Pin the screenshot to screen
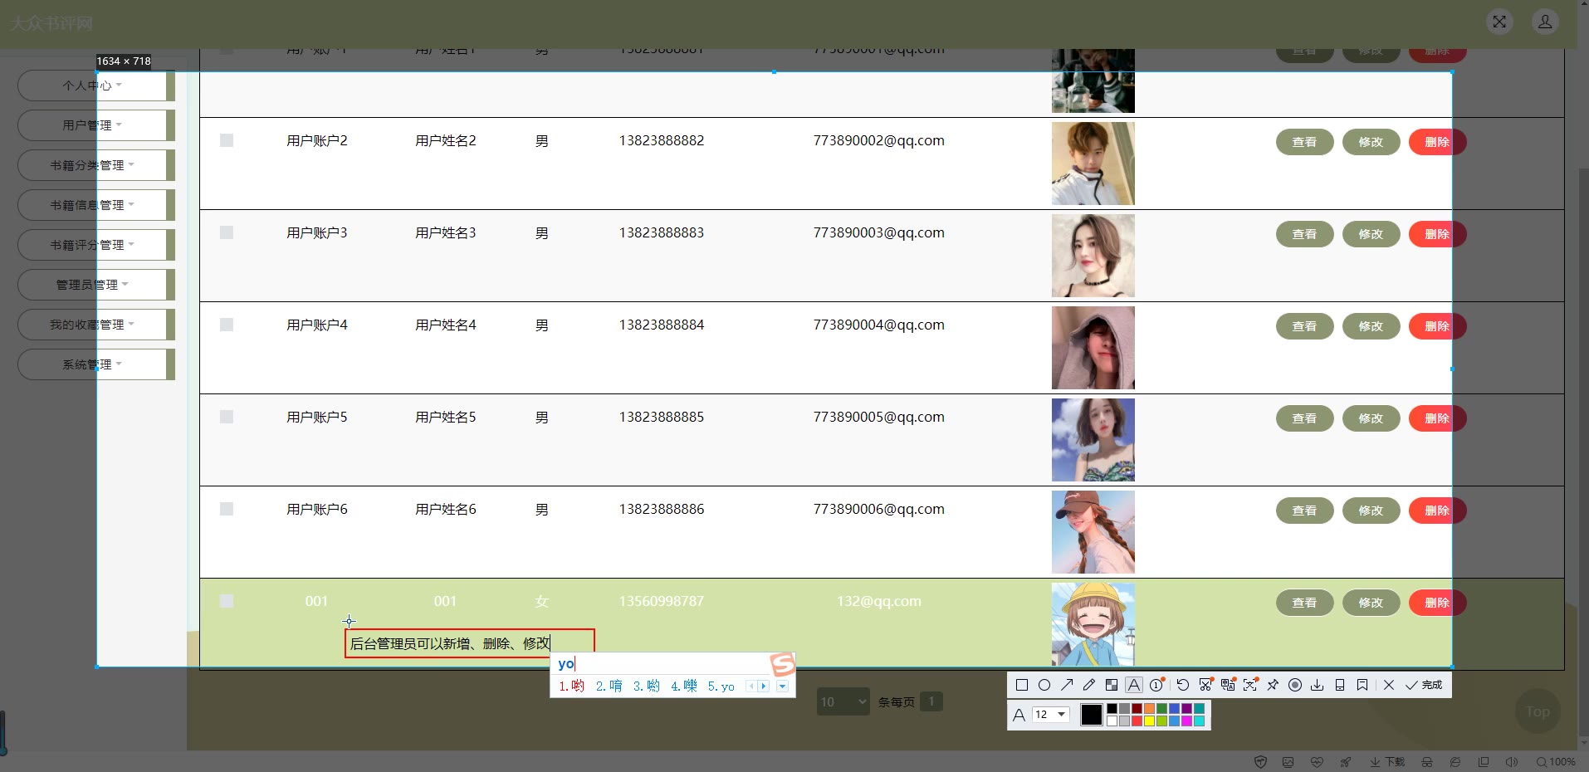This screenshot has height=772, width=1589. [1273, 685]
